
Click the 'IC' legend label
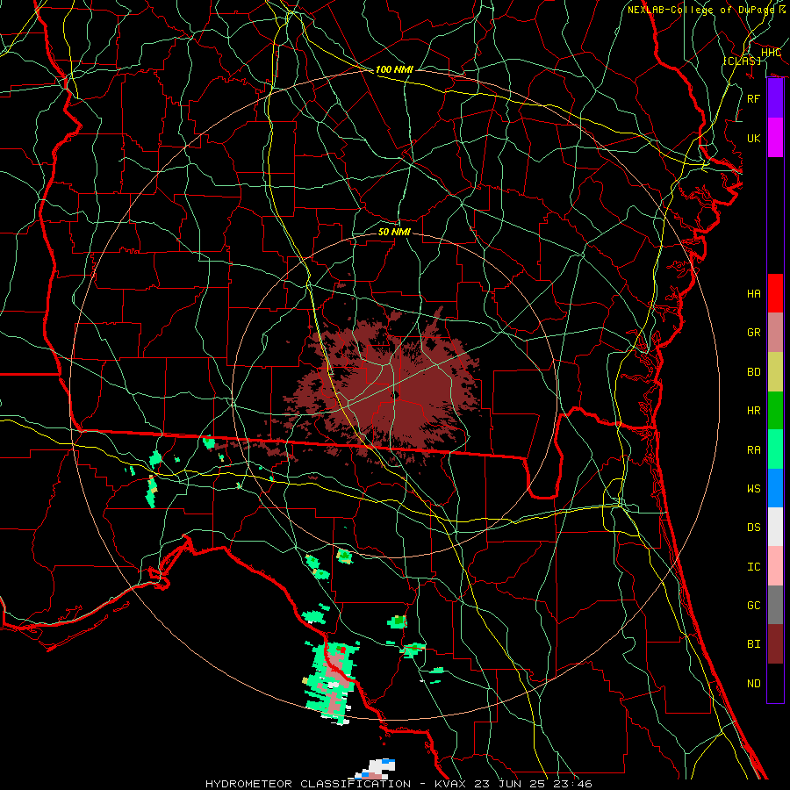tap(753, 567)
